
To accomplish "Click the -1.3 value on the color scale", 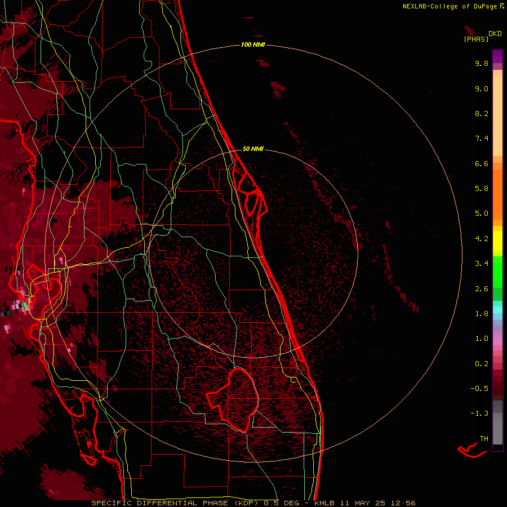I will (x=479, y=413).
